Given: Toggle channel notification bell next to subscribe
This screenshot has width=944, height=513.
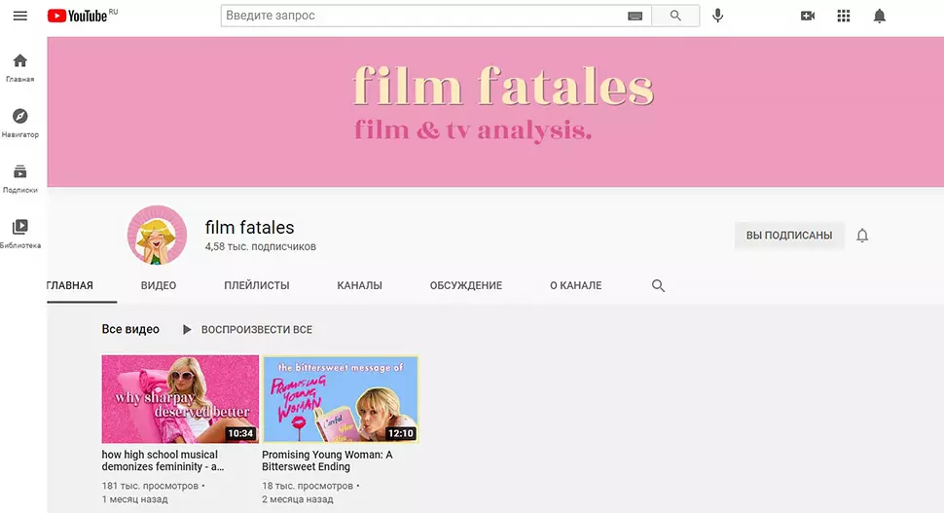Looking at the screenshot, I should coord(862,236).
